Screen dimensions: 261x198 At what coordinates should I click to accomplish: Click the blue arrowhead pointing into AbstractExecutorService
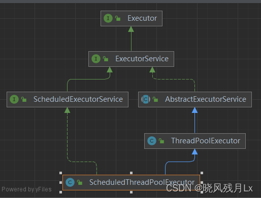pyautogui.click(x=195, y=110)
